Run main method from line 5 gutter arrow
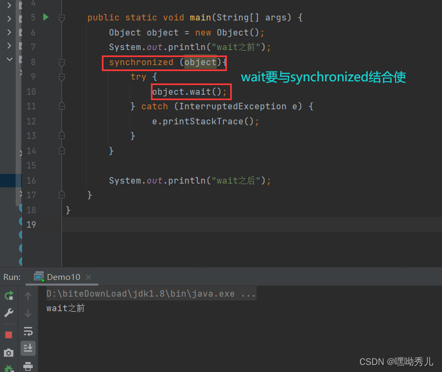Image resolution: width=442 pixels, height=372 pixels. (x=45, y=17)
